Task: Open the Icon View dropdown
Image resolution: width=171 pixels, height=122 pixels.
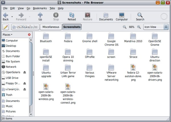Action: click(156, 27)
